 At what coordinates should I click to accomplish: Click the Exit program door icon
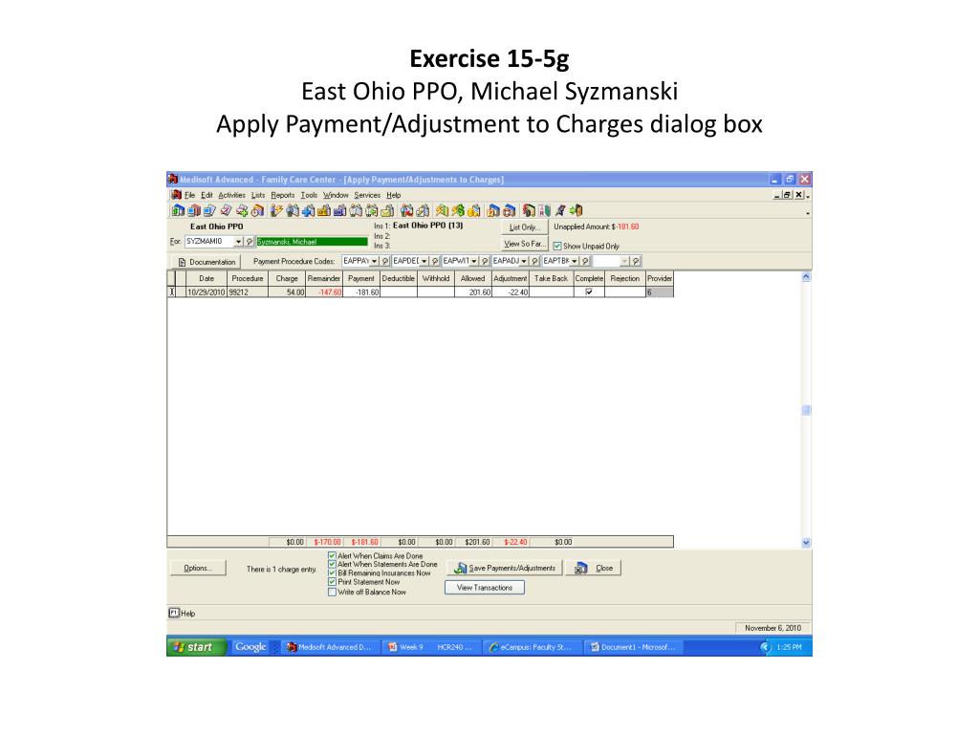coord(576,211)
